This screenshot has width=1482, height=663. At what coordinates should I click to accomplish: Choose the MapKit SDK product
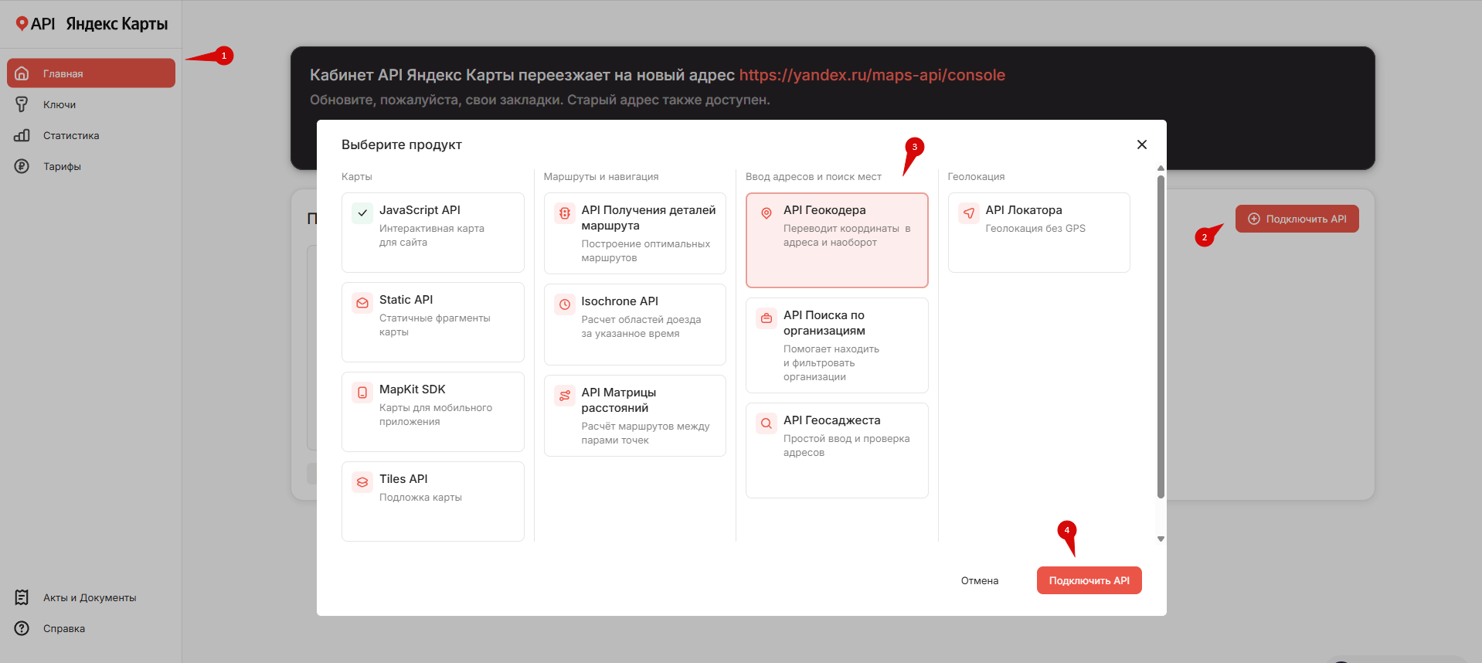point(433,412)
